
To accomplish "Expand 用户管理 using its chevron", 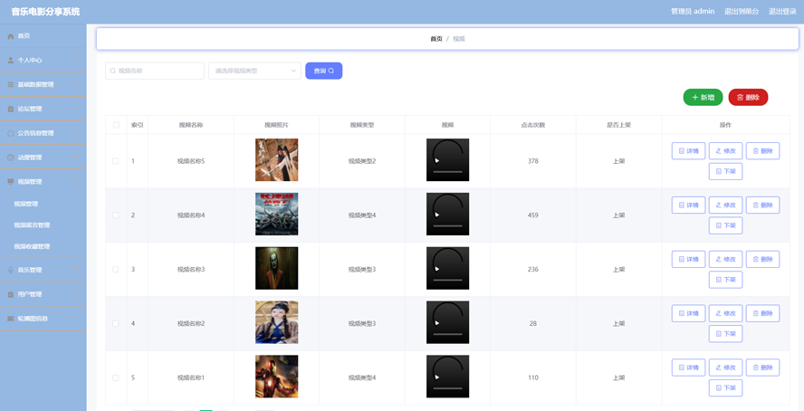I will (x=76, y=294).
